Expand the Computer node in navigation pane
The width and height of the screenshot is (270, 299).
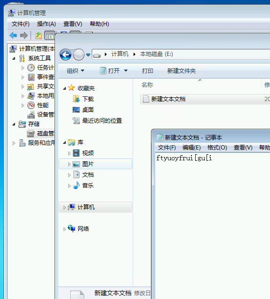point(64,207)
